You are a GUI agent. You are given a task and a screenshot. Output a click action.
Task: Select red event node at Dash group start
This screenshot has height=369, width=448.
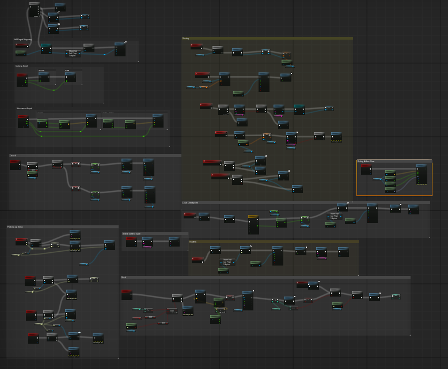(x=127, y=295)
